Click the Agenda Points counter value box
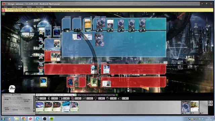The height and width of the screenshot is (121, 215). click(x=90, y=98)
